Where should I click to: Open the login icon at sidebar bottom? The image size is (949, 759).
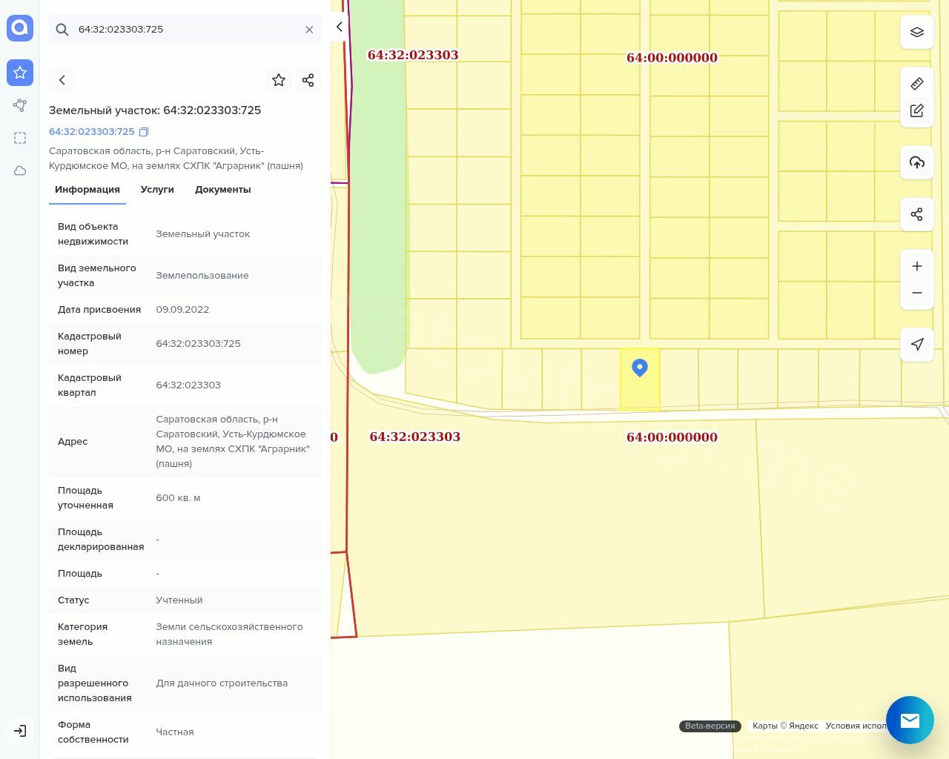click(x=20, y=731)
